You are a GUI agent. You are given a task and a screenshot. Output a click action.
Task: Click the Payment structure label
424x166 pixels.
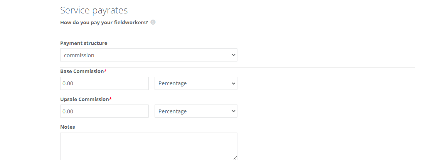[84, 43]
